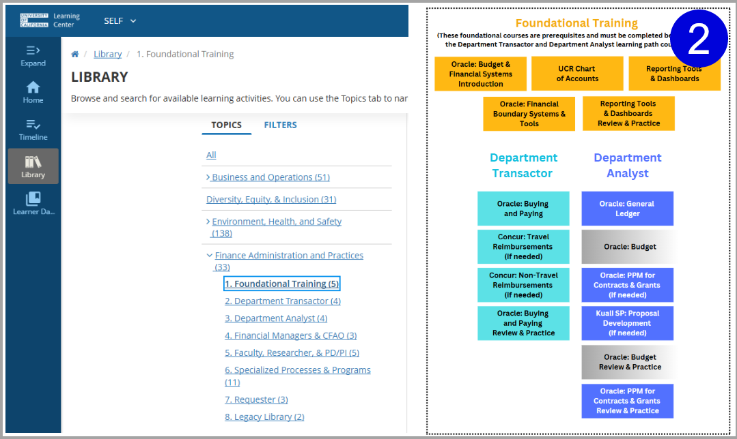This screenshot has width=737, height=439.
Task: Expand the Business and Operations topic chevron
Action: pos(208,177)
